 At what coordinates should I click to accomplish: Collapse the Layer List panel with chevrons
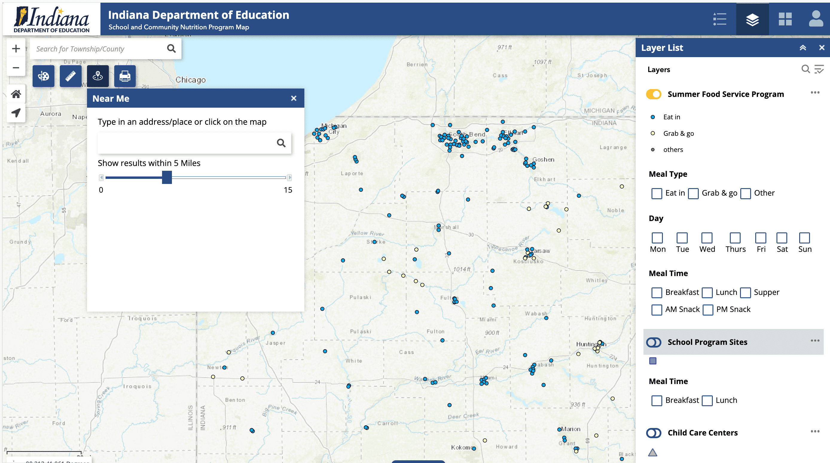(x=803, y=48)
